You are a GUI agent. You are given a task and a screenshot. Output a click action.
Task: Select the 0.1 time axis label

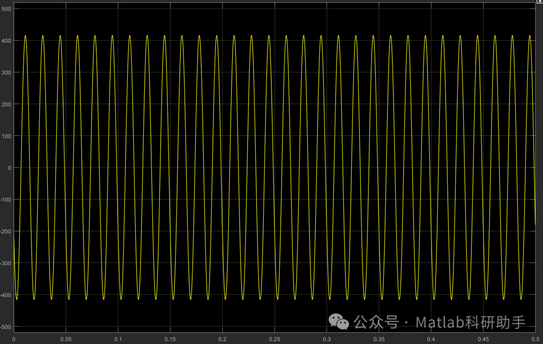coord(118,339)
